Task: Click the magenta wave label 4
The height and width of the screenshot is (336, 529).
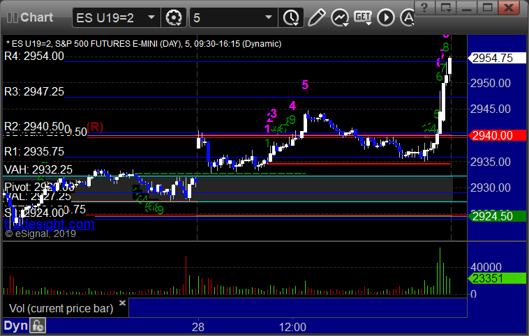Action: click(292, 105)
